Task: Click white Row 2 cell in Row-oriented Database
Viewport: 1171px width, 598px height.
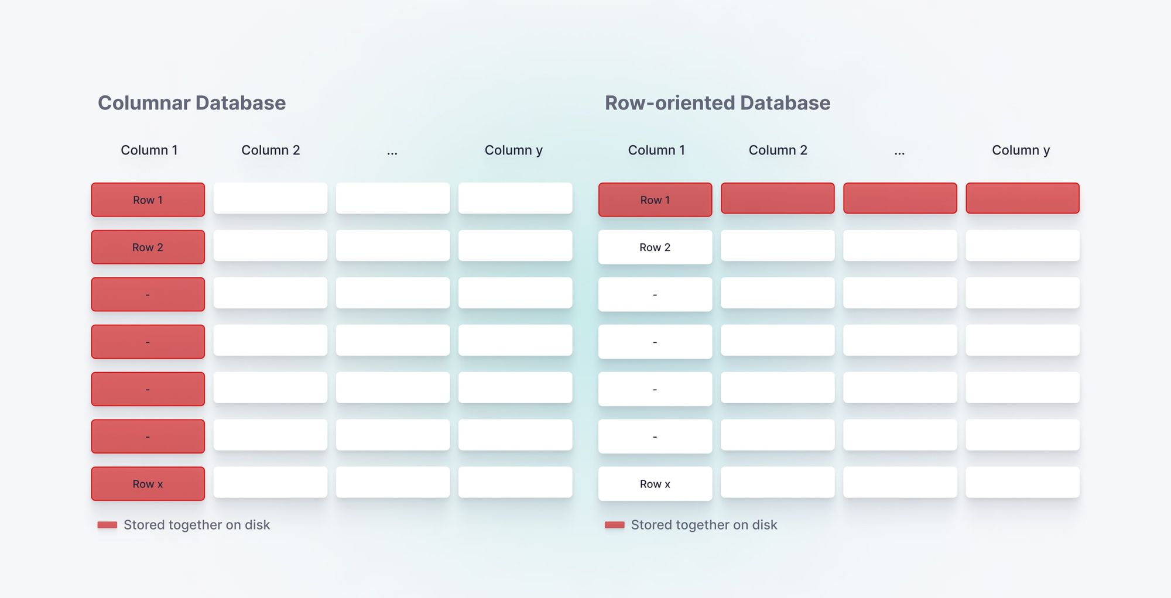Action: point(655,247)
